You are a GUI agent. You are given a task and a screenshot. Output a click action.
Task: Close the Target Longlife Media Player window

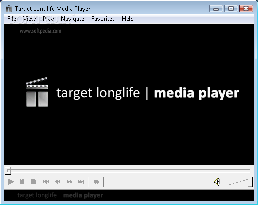tap(246, 9)
